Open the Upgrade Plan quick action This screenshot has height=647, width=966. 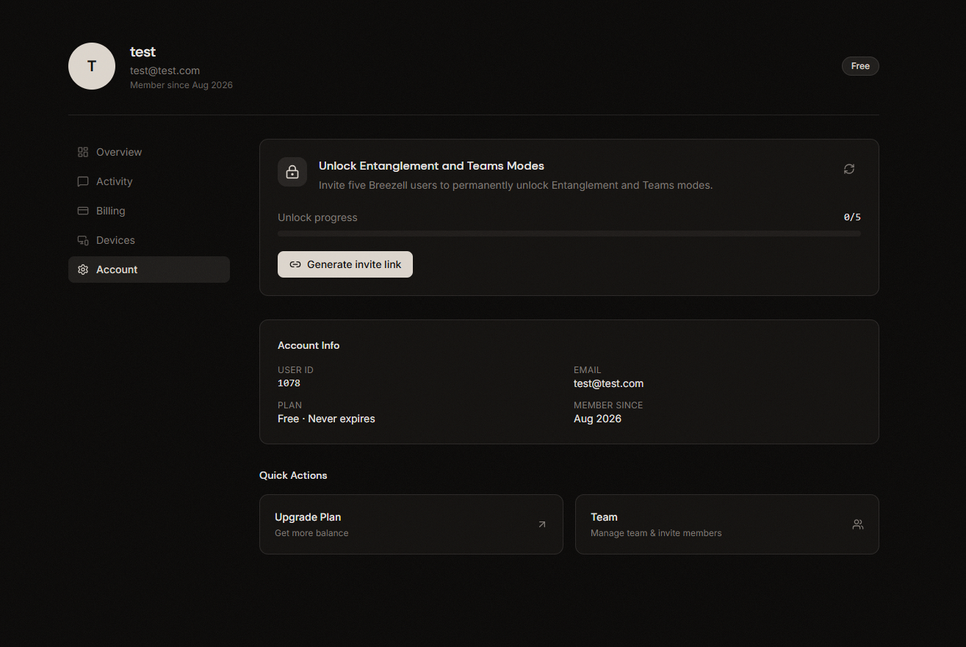(x=411, y=524)
